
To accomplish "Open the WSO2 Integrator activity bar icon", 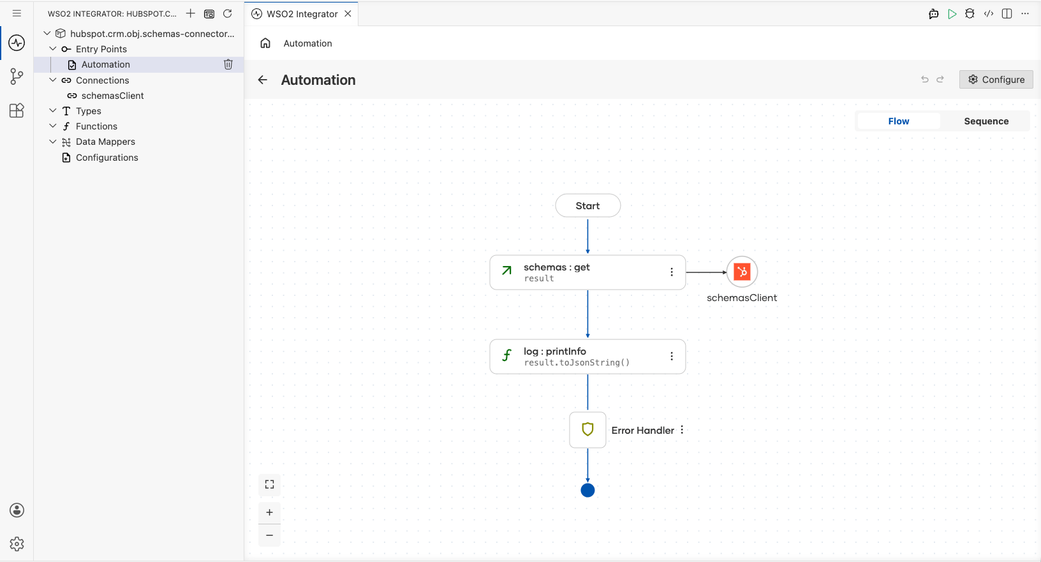I will 17,43.
